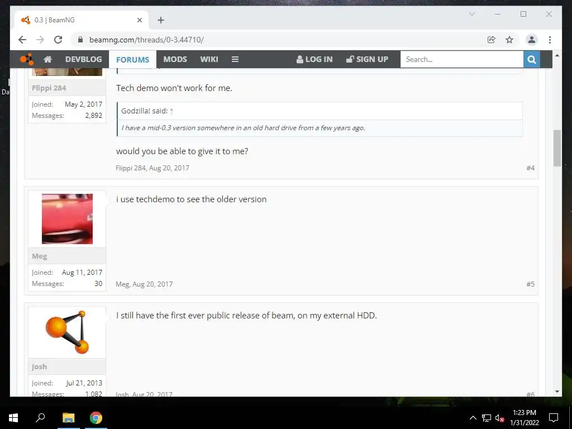Open File Explorer from taskbar
This screenshot has height=429, width=572.
[68, 418]
